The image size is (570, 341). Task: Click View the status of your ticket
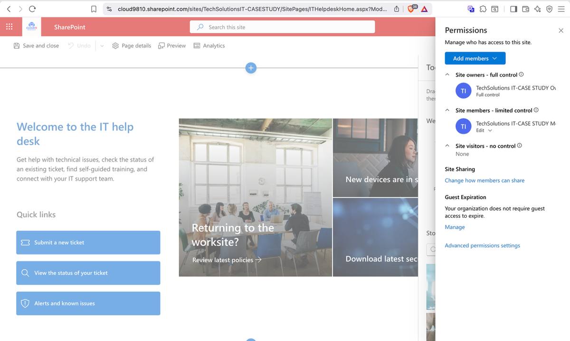point(88,273)
